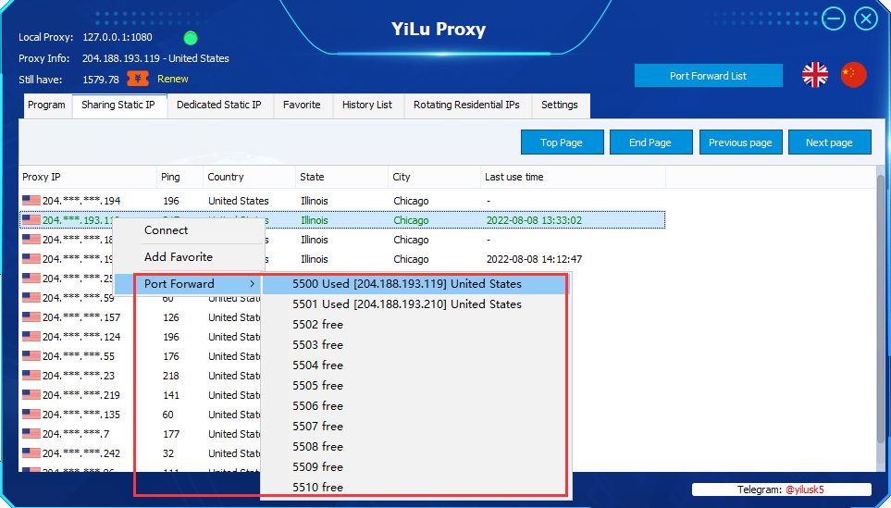Click the US flag beside IP ending .157

click(31, 316)
